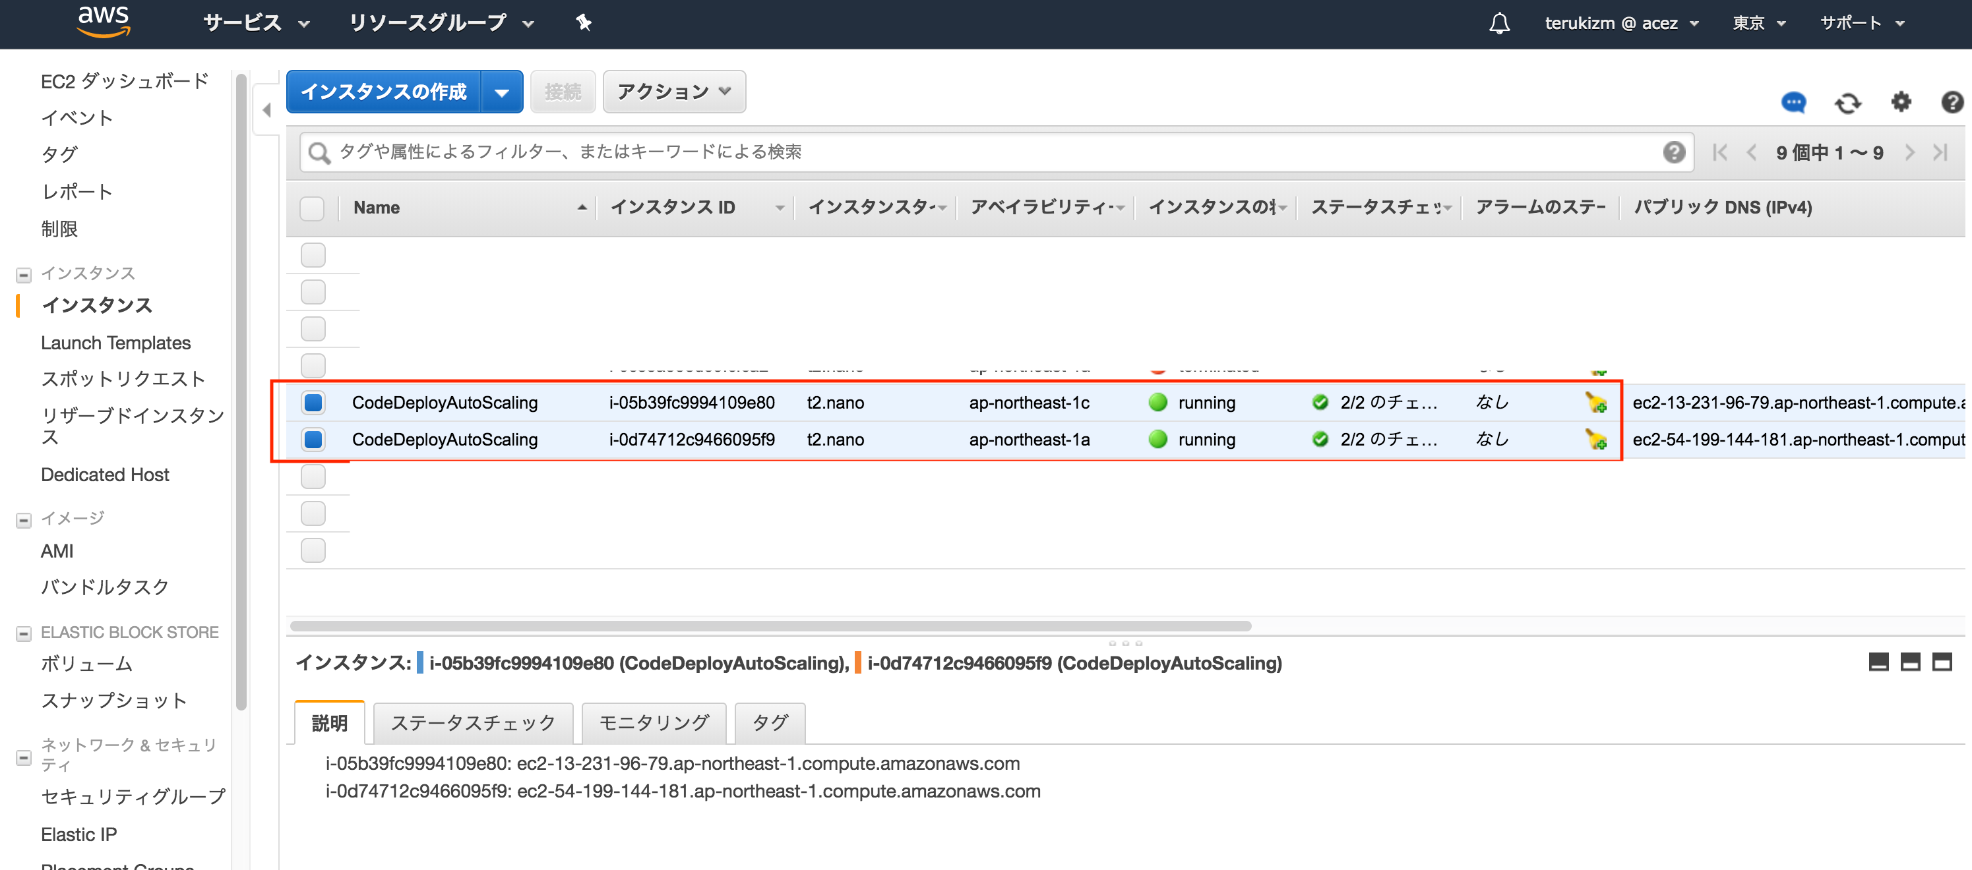Open EC2 ダッシュボード in sidebar

(125, 81)
